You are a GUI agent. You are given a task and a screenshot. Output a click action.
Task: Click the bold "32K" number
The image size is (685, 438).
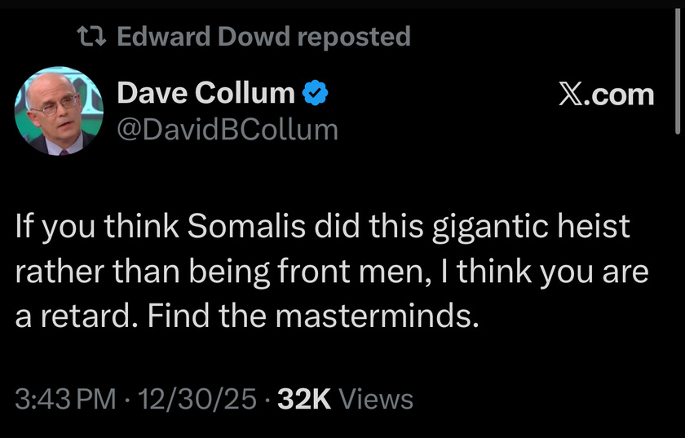tap(303, 400)
